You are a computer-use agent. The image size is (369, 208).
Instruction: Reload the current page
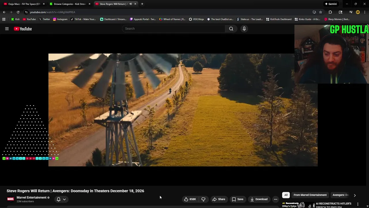pos(18,12)
